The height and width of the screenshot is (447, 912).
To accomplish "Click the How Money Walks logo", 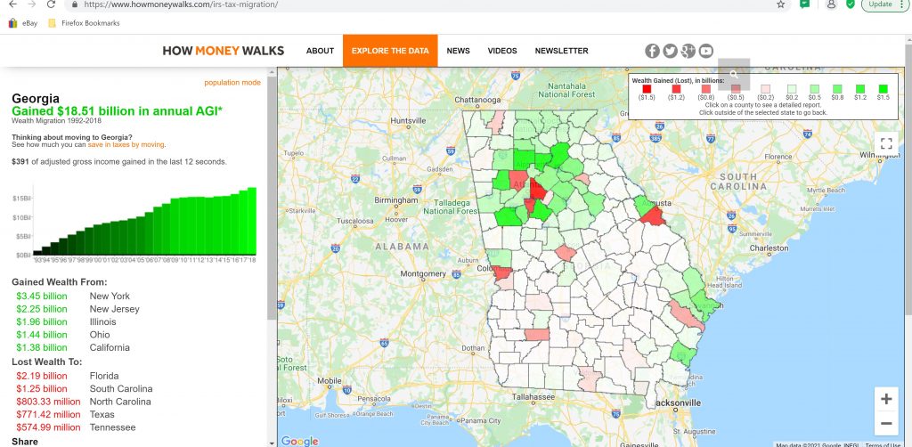I will pyautogui.click(x=224, y=51).
